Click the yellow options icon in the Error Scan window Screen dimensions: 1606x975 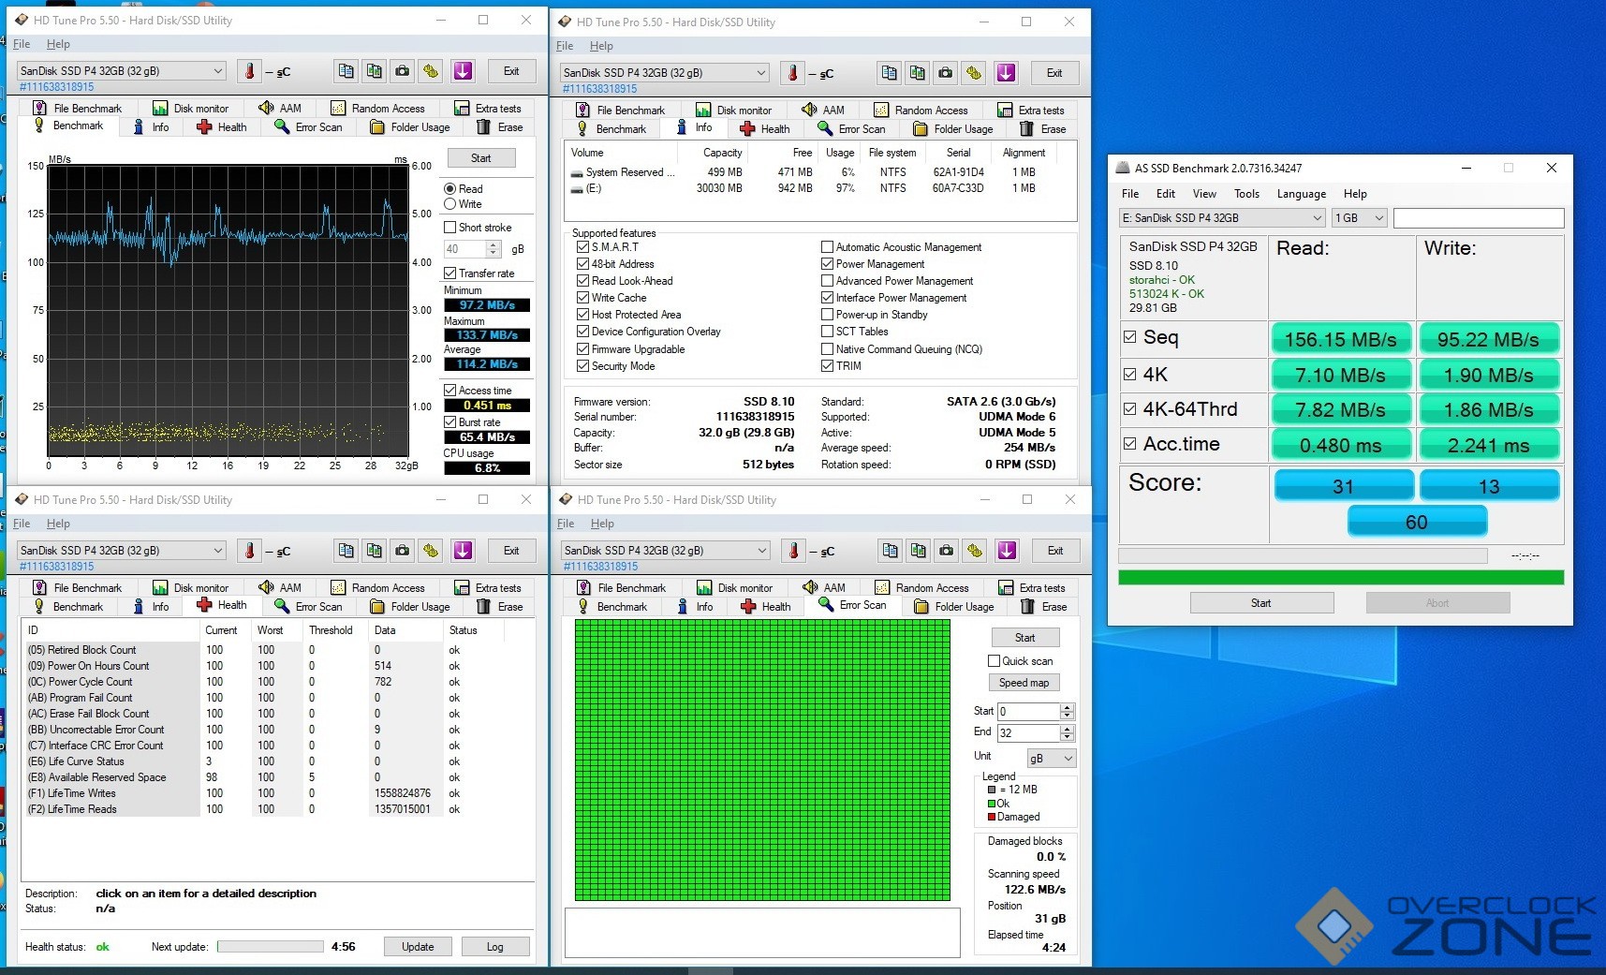click(x=975, y=551)
